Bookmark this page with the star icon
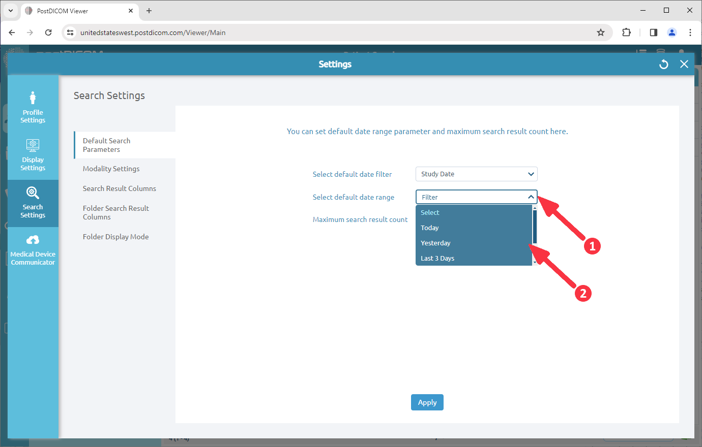 601,32
